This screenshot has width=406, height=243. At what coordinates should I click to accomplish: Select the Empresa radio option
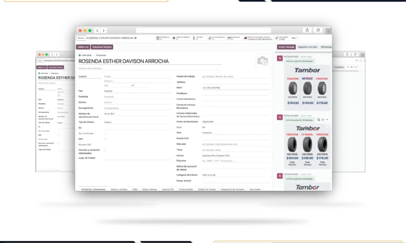pos(94,55)
